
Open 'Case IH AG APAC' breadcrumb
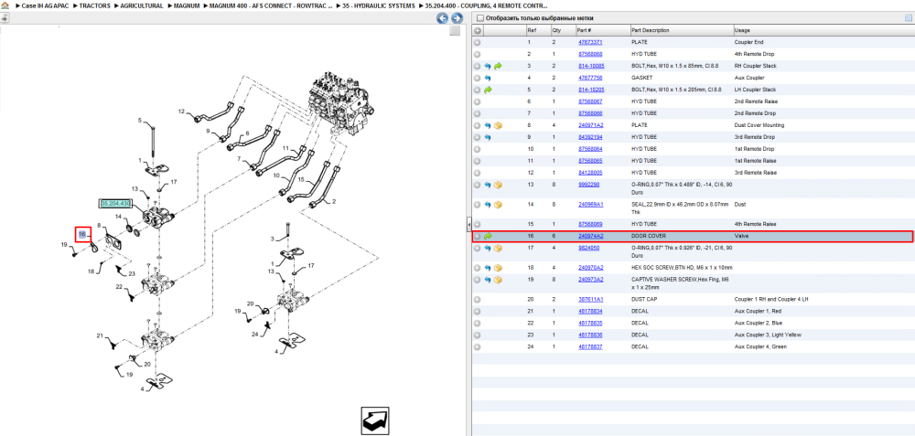(46, 5)
